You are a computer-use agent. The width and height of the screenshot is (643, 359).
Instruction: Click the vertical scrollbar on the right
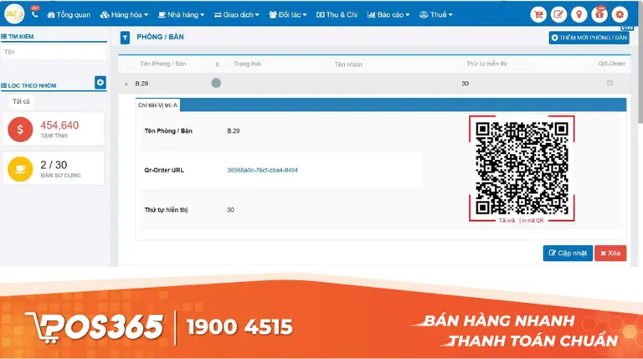point(640,74)
